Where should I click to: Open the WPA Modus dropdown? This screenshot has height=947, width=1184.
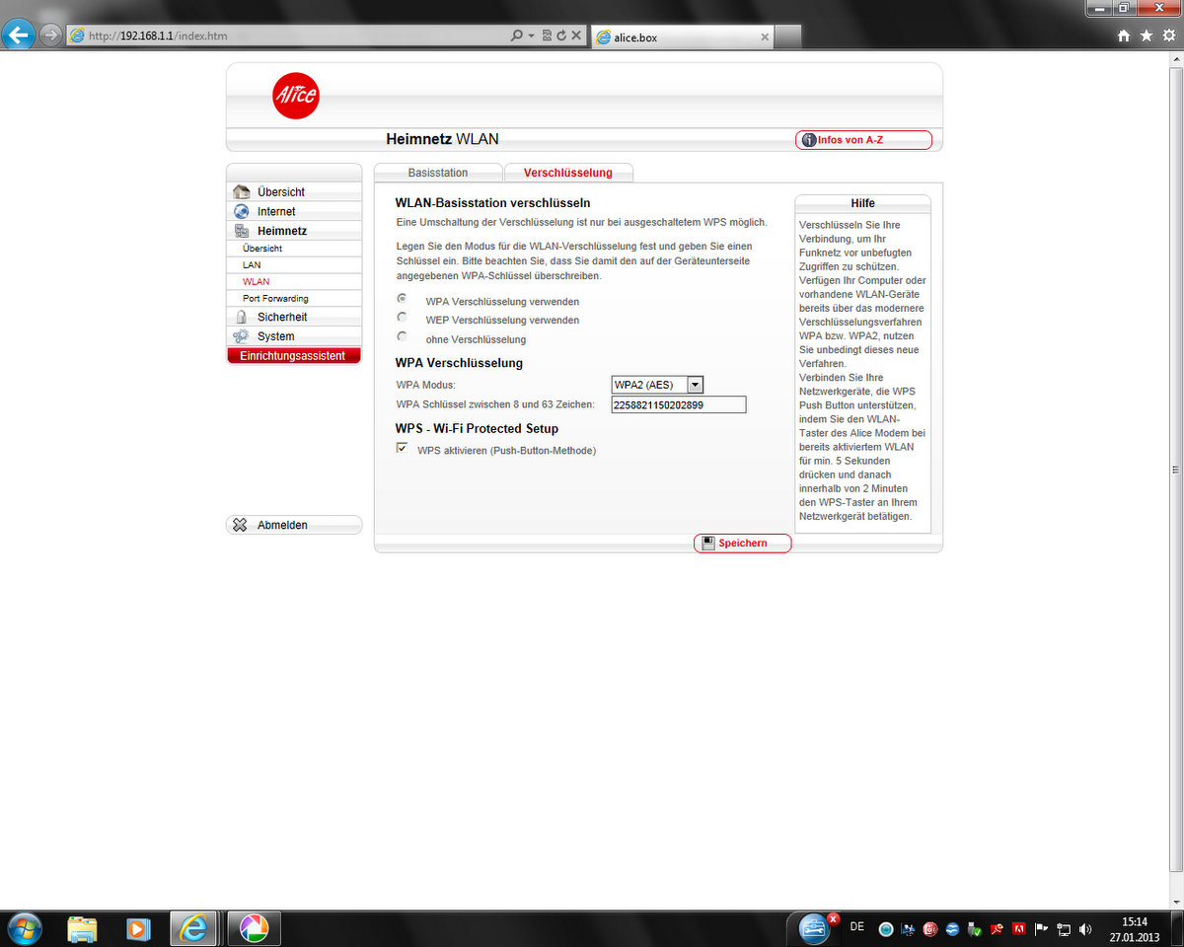point(695,385)
